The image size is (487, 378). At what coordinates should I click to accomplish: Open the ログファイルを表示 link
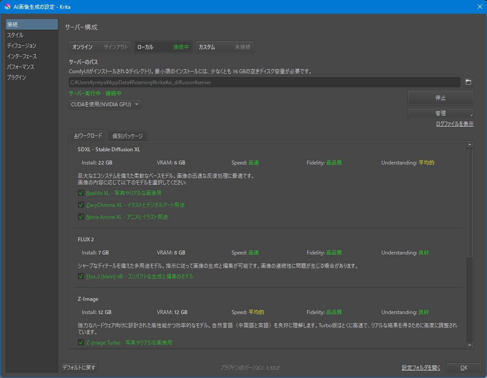(x=455, y=124)
